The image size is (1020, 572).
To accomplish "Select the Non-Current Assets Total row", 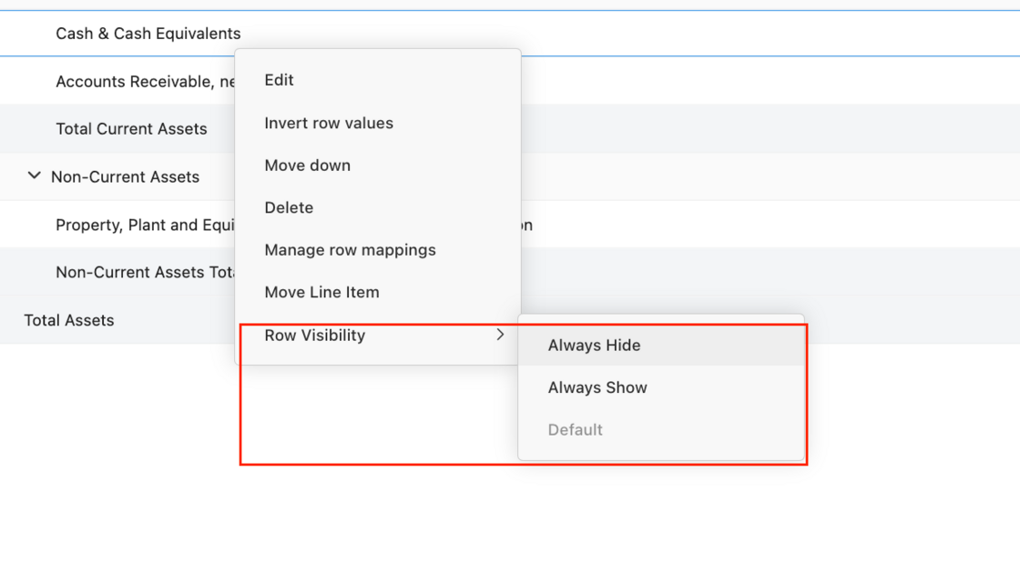I will pyautogui.click(x=144, y=272).
